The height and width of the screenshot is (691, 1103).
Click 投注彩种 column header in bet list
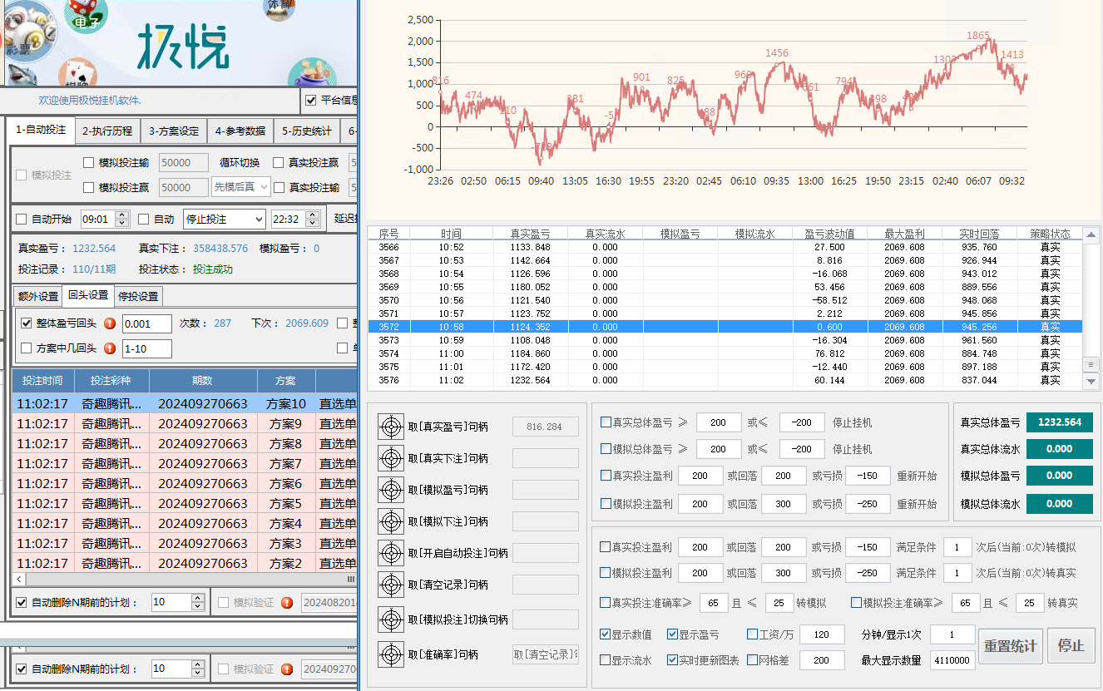tap(111, 380)
